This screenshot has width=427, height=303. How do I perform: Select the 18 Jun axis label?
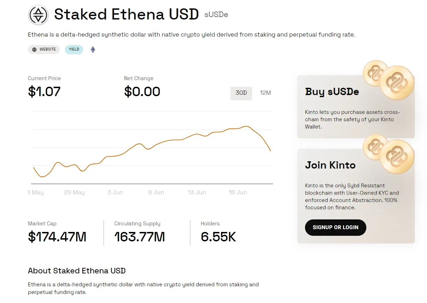[x=238, y=192]
